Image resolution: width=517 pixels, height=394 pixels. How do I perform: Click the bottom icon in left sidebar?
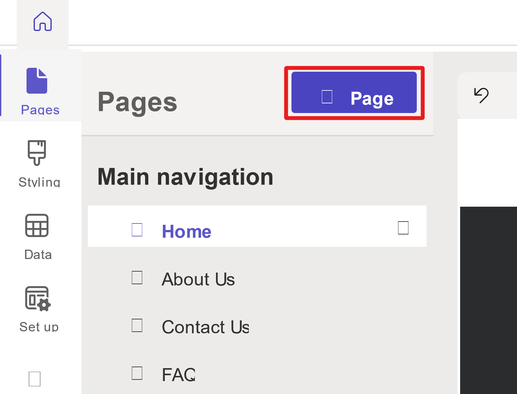35,379
